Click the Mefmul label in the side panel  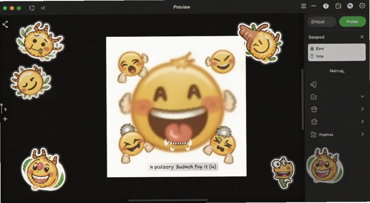click(337, 71)
